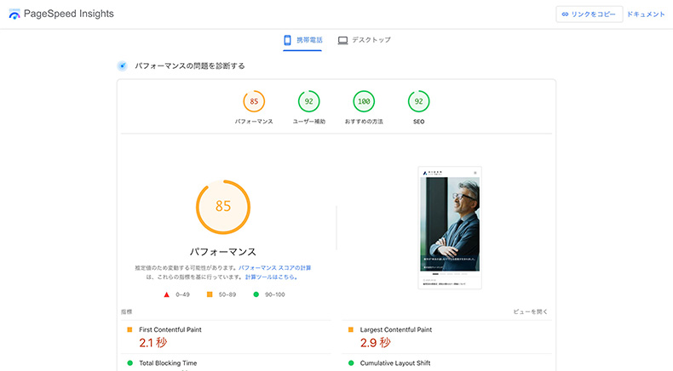This screenshot has width=673, height=371.
Task: Switch to the デスクトップ tab
Action: (x=364, y=40)
